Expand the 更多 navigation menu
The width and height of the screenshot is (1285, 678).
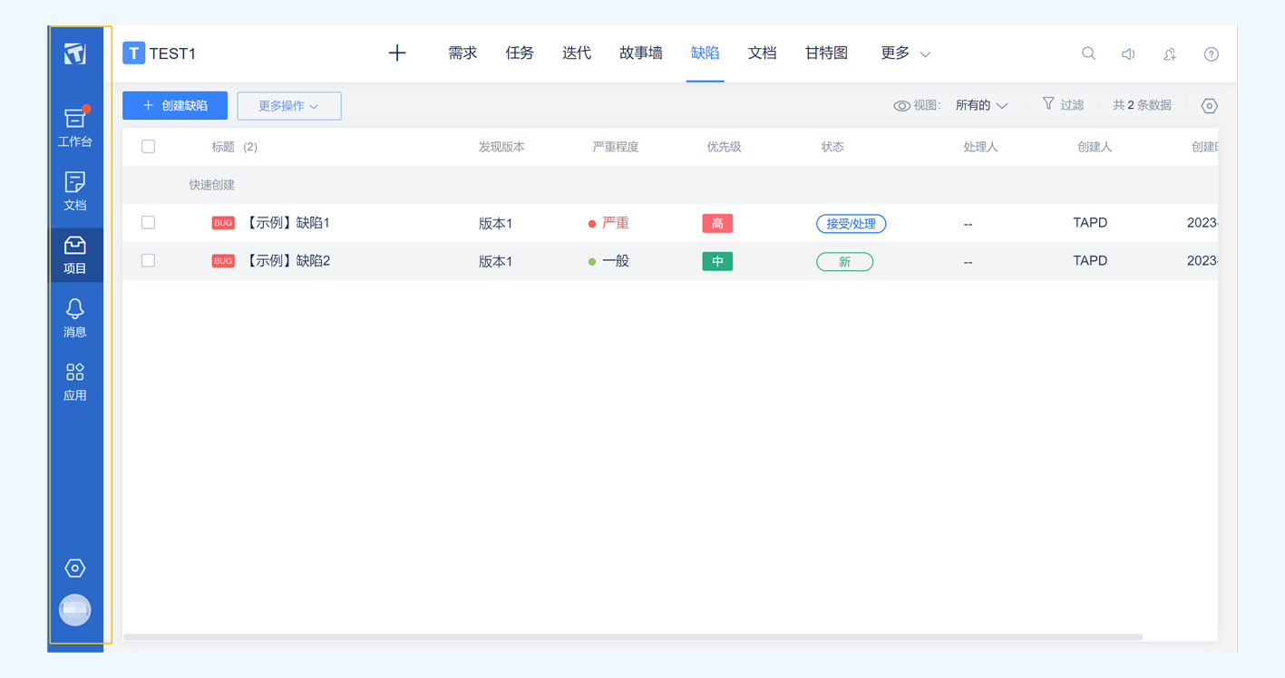point(905,53)
